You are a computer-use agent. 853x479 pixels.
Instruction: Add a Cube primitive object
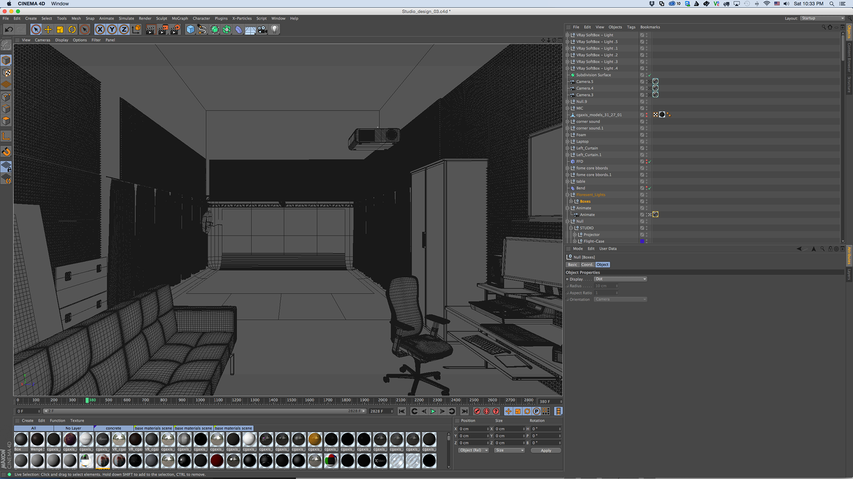(x=190, y=29)
